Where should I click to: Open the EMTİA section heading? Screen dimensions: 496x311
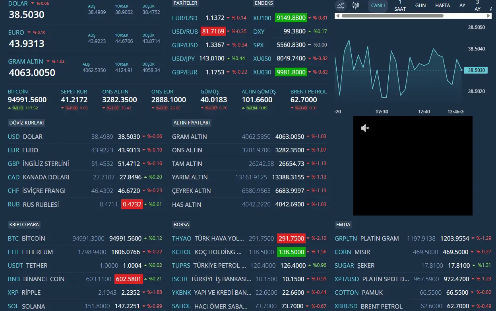[343, 225]
